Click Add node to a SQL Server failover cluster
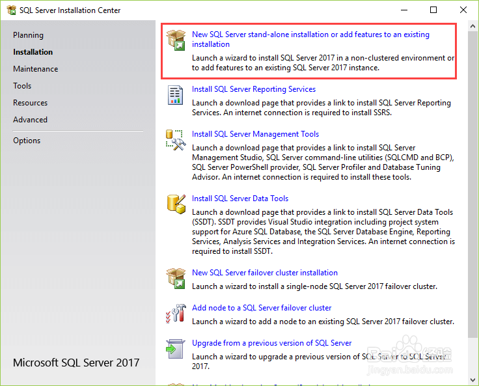Screen dimensions: 479x386 pyautogui.click(x=262, y=308)
